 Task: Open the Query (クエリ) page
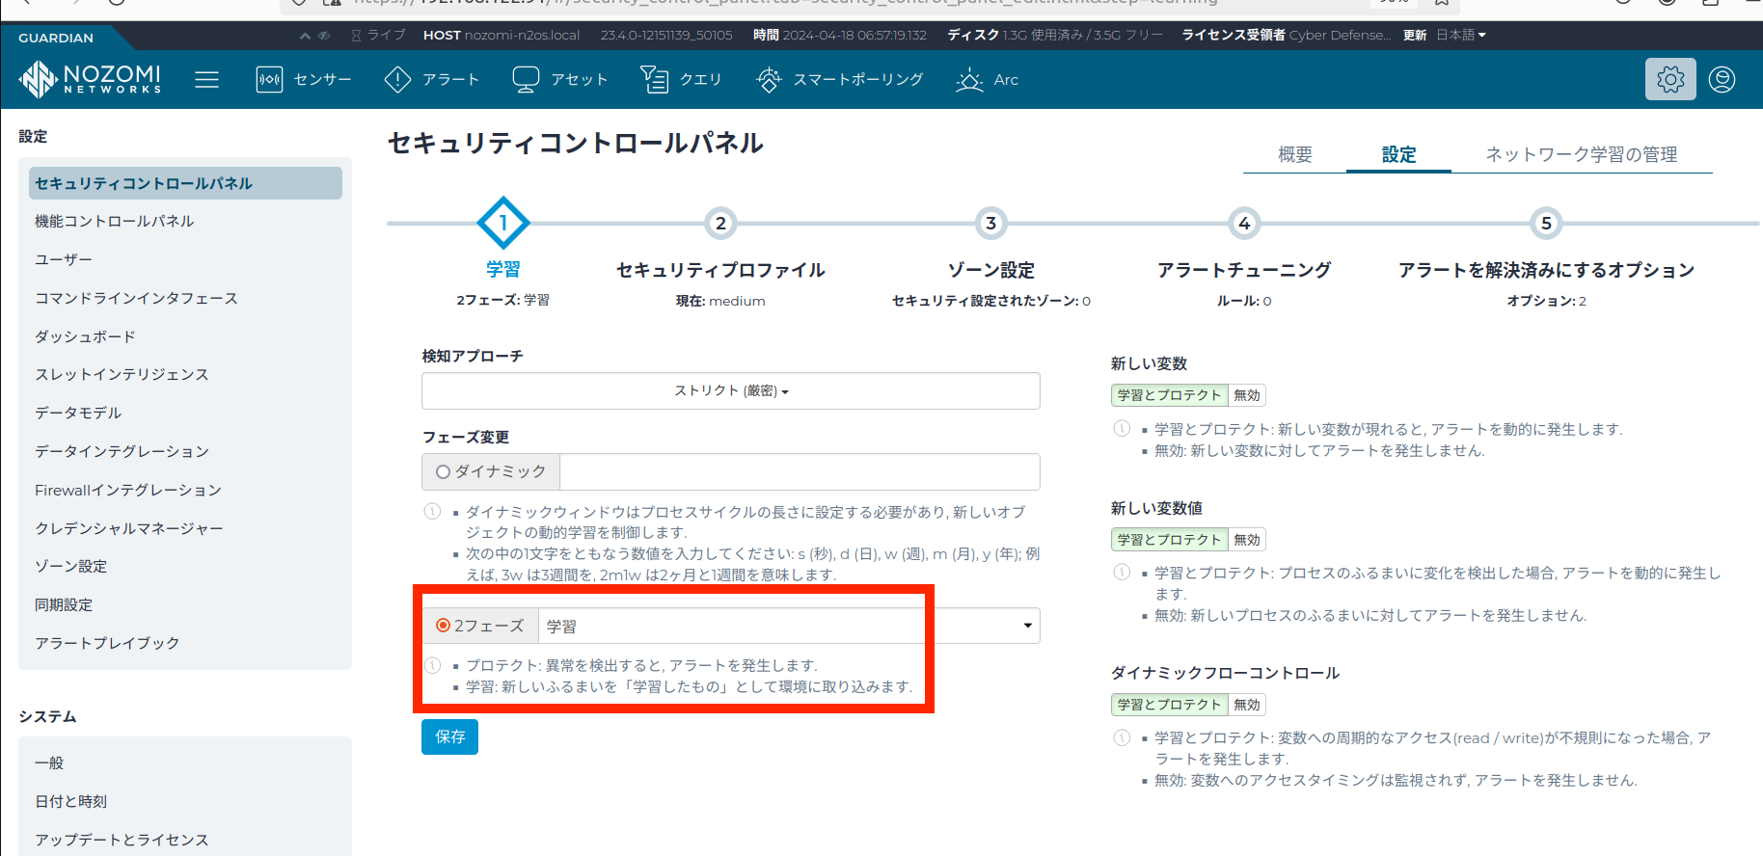click(x=681, y=79)
